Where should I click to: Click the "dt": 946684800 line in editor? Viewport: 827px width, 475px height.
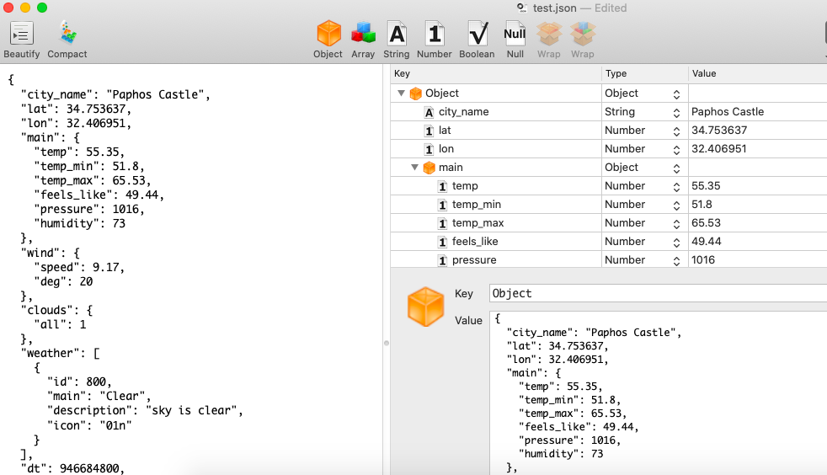72,468
